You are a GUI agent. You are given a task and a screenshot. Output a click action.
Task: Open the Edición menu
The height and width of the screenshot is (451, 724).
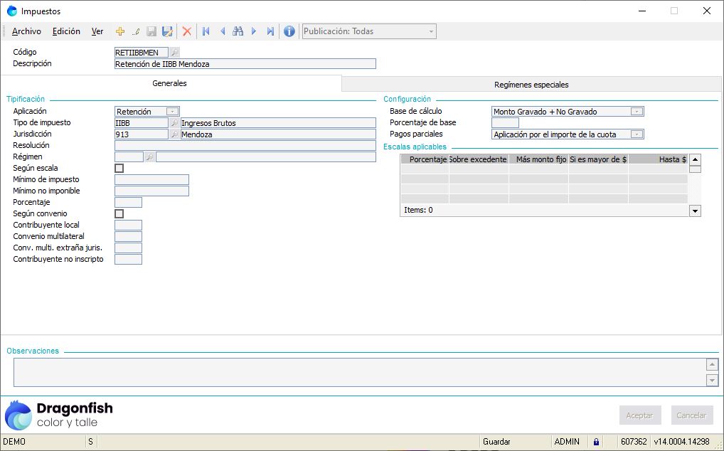(66, 31)
